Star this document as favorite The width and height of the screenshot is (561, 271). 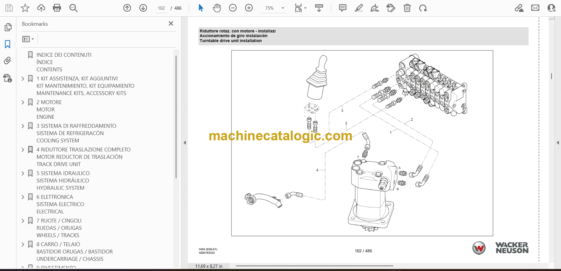click(25, 8)
